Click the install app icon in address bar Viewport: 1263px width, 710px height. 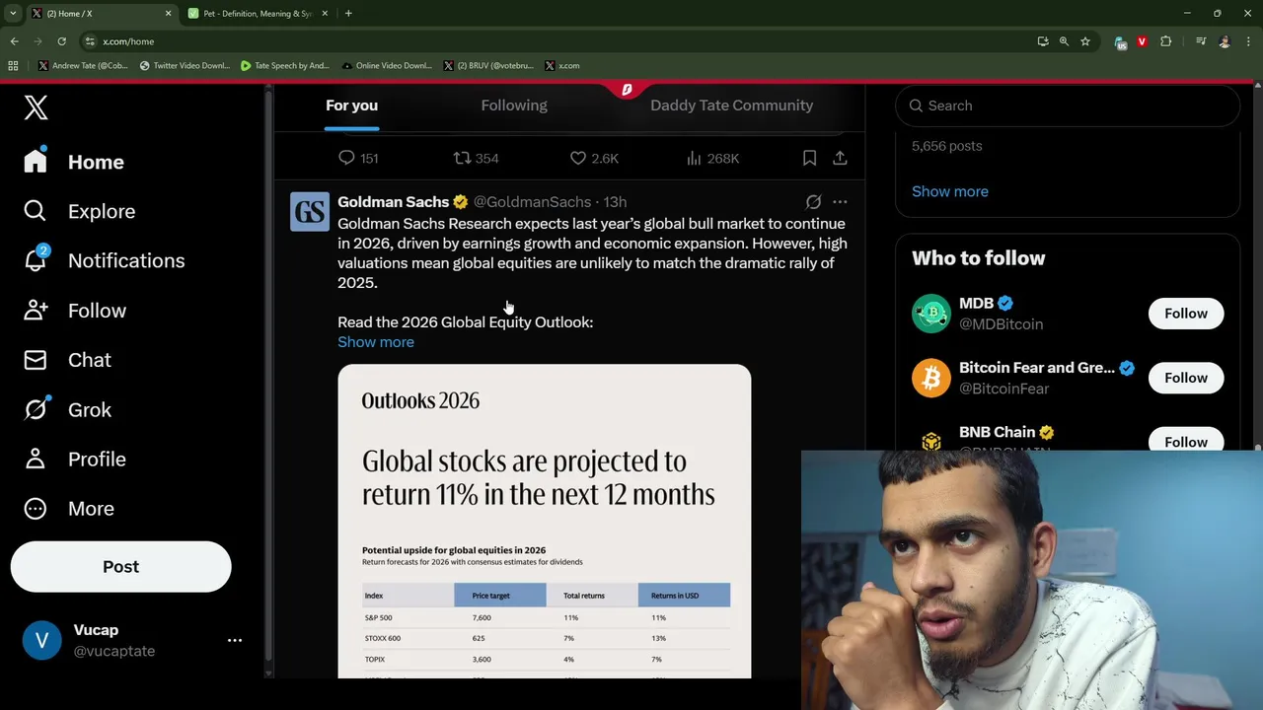1043,41
